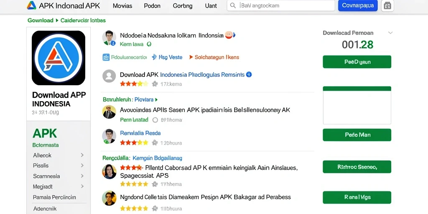Screen dimensions: 428x214
Task: Open the Kemgain Bdgaillanag link
Action: 157,158
